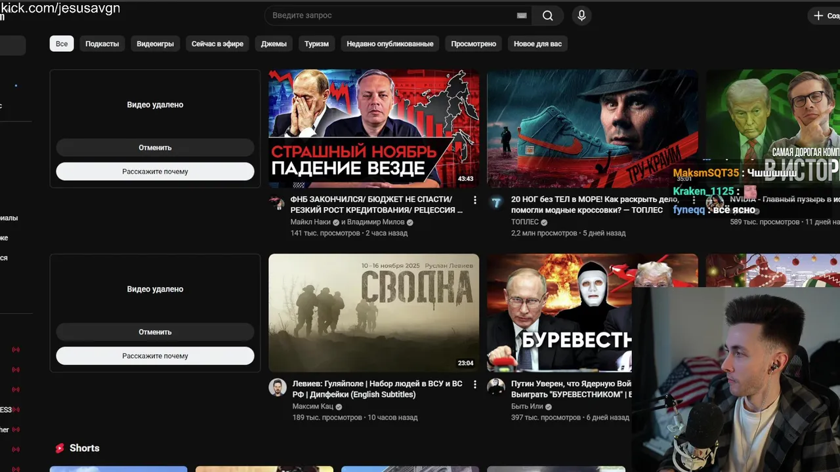The height and width of the screenshot is (472, 840).
Task: Click the 141 тыс. просмотров text
Action: pyautogui.click(x=325, y=233)
